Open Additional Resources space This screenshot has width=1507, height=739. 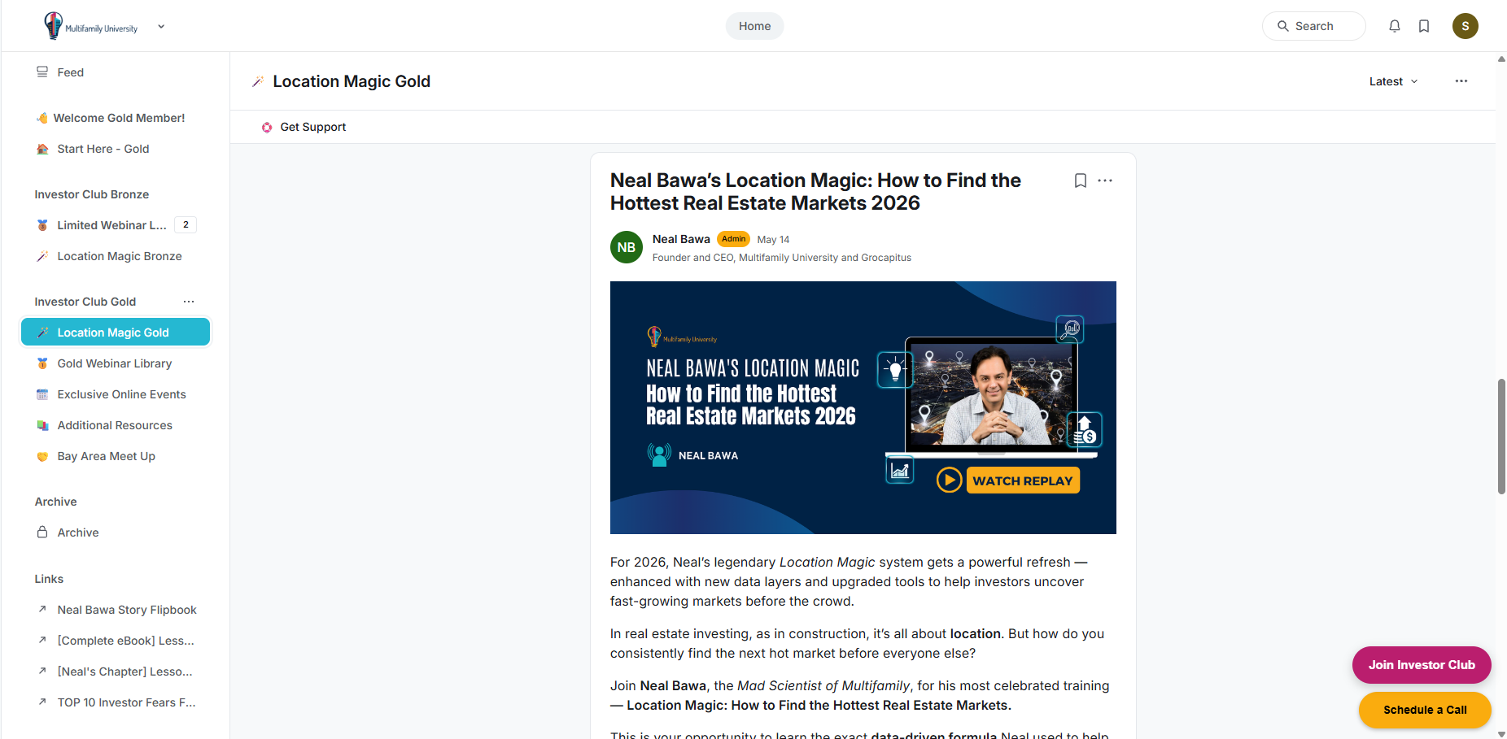click(115, 425)
